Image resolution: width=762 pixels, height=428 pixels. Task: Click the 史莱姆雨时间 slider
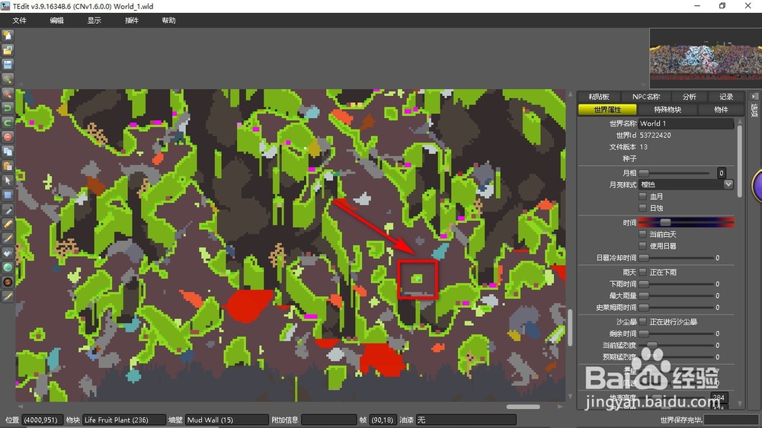[x=675, y=308]
